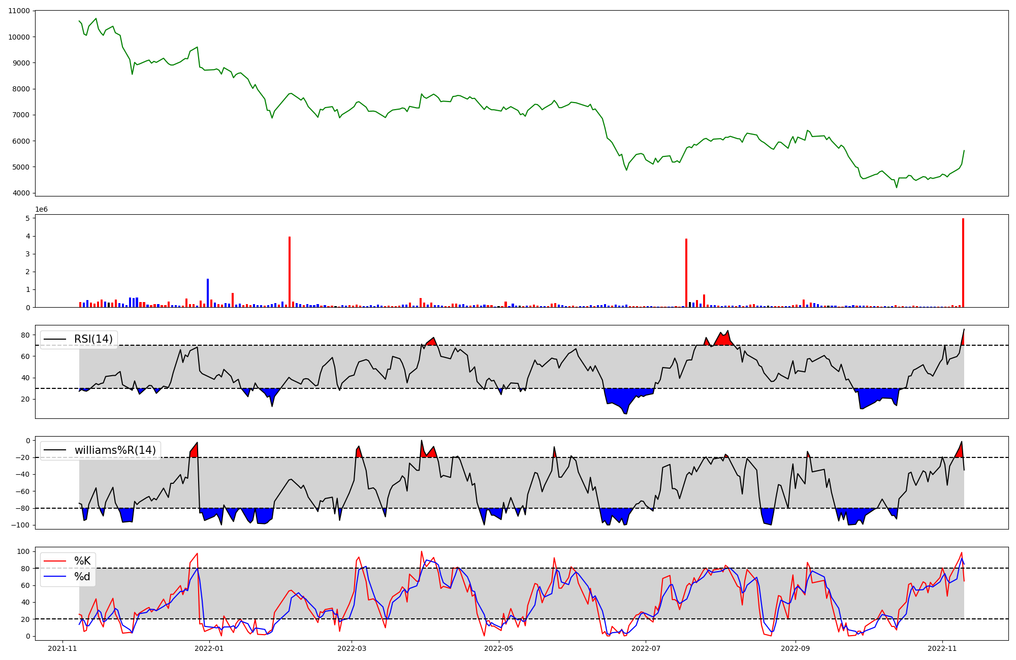The image size is (1016, 660).
Task: Click the 2022-09 date tick label
Action: pos(795,648)
